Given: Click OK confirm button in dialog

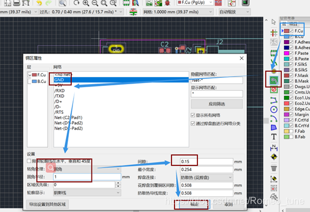Looking at the screenshot, I should (x=194, y=204).
